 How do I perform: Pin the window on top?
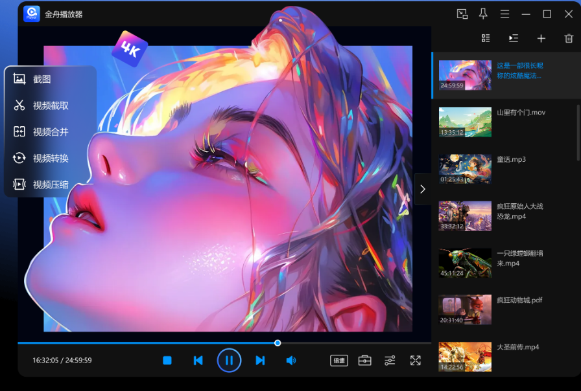tap(483, 14)
